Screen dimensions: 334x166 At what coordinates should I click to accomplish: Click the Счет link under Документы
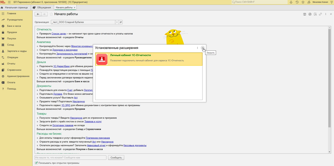pos(70,90)
